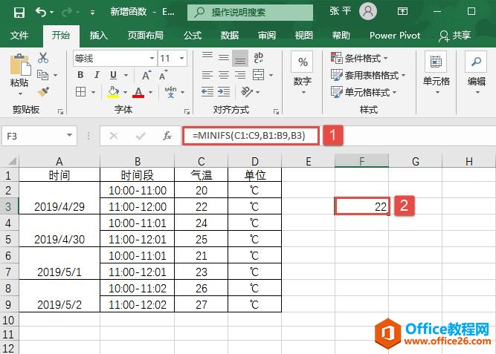Toggle Underline formatting

point(113,75)
